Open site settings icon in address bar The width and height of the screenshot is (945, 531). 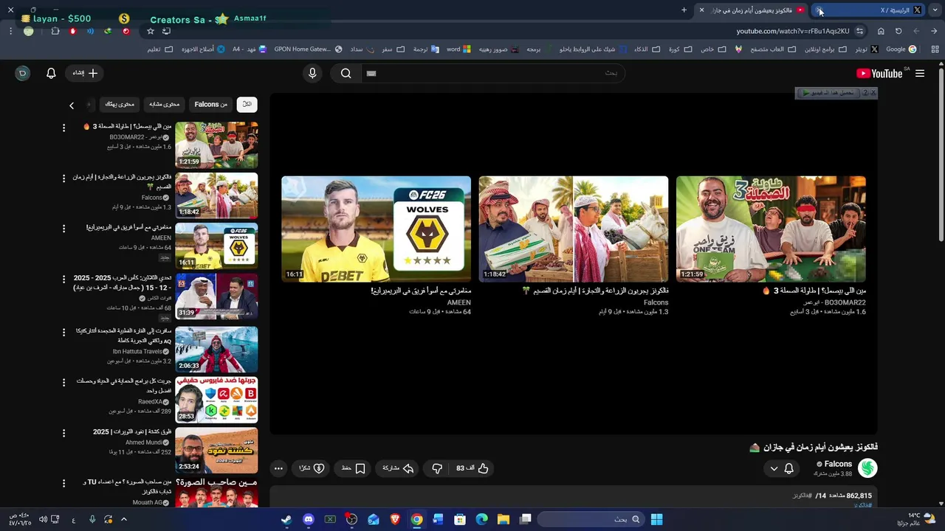coord(859,31)
